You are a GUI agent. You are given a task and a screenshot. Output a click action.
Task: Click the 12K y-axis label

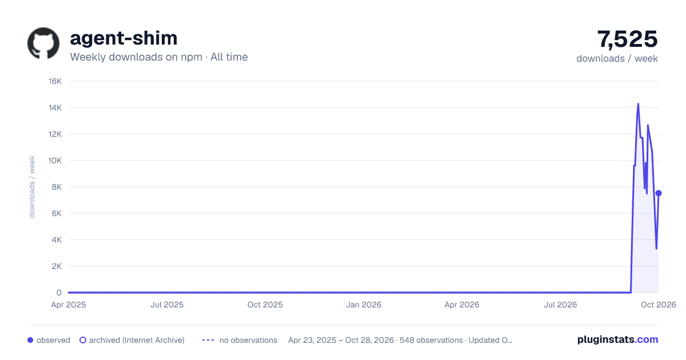(55, 134)
